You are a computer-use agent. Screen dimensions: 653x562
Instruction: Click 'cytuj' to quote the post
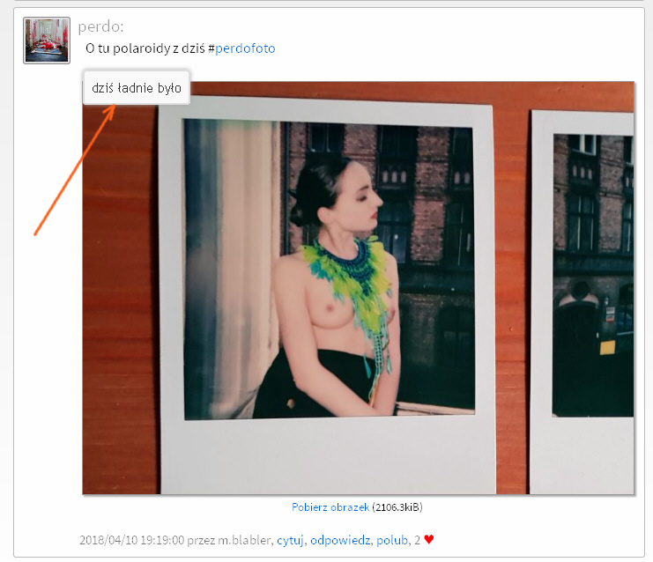click(x=290, y=540)
